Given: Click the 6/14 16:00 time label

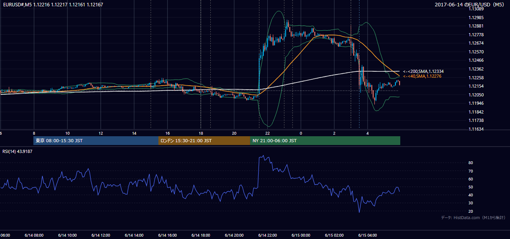Looking at the screenshot, I should (168, 235).
